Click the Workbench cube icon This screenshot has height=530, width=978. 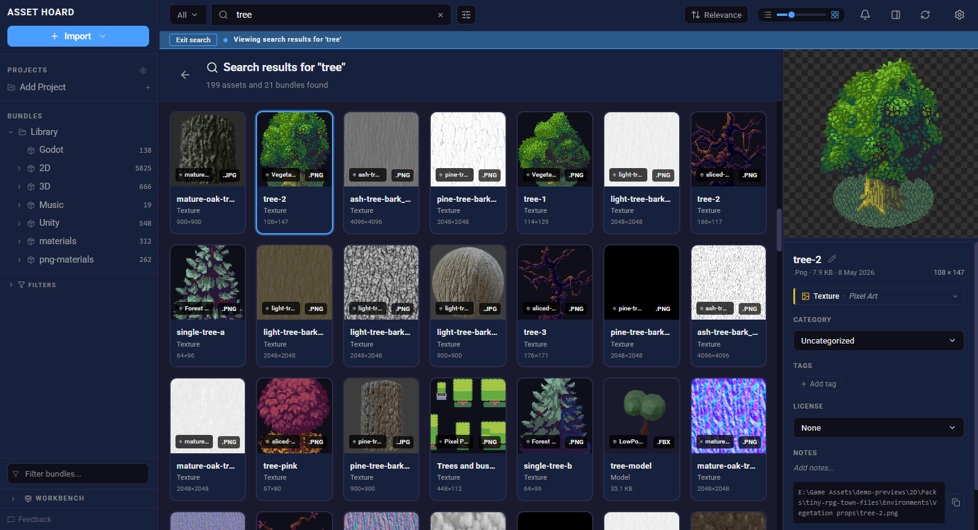tap(28, 498)
